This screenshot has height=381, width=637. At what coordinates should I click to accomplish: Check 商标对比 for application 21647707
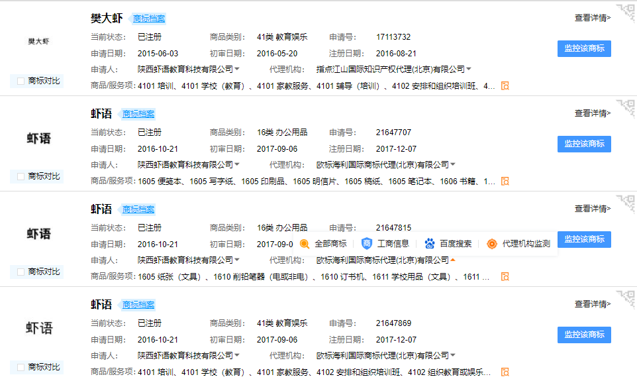pyautogui.click(x=21, y=176)
